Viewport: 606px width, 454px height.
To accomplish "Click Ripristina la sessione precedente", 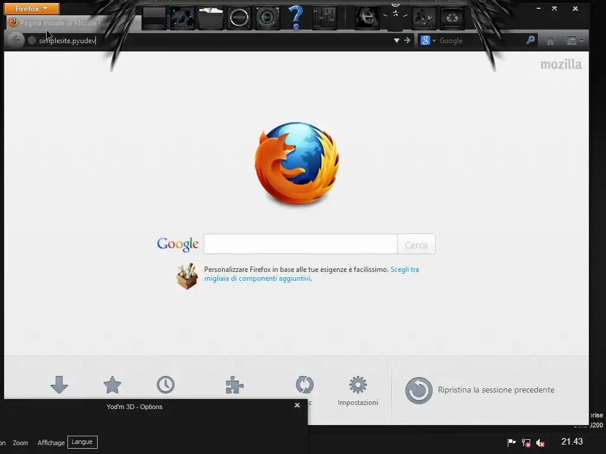I will [x=479, y=390].
